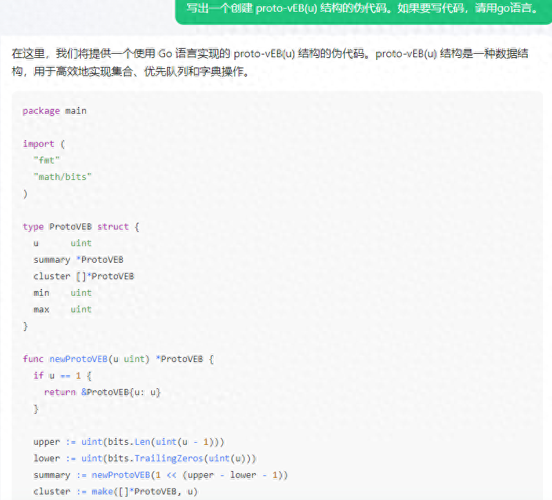Click the 'package main' code line
Viewport: 552px width, 500px height.
click(x=55, y=111)
